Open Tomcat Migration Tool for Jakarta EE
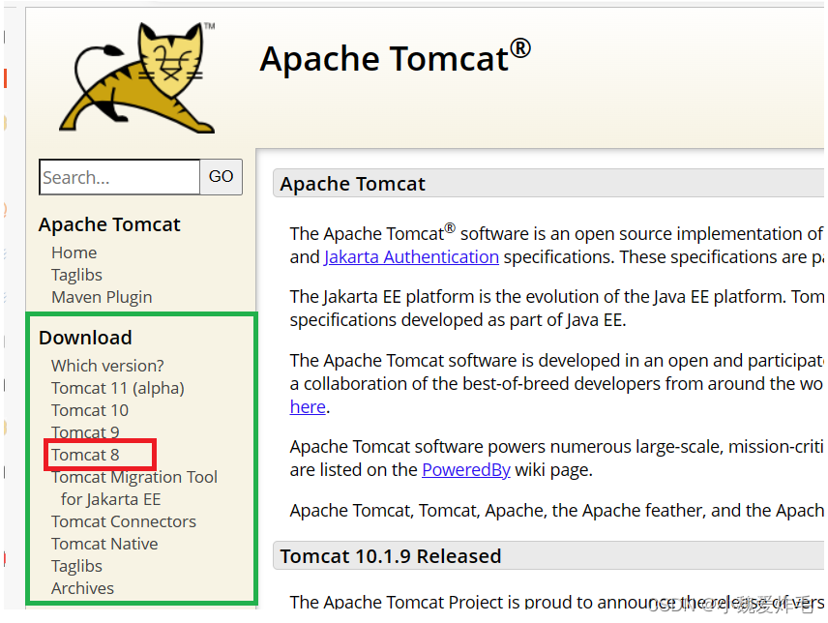The height and width of the screenshot is (623, 828). click(x=134, y=488)
